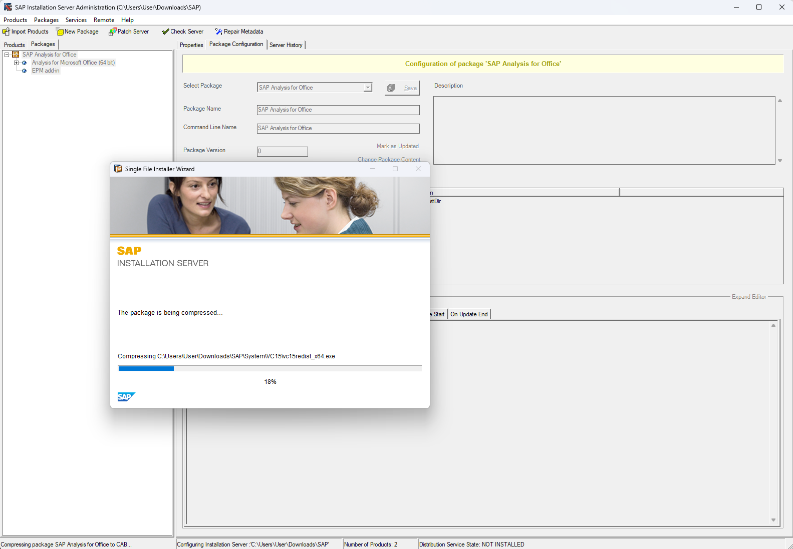Select the Package Configuration tab
This screenshot has height=549, width=793.
236,44
